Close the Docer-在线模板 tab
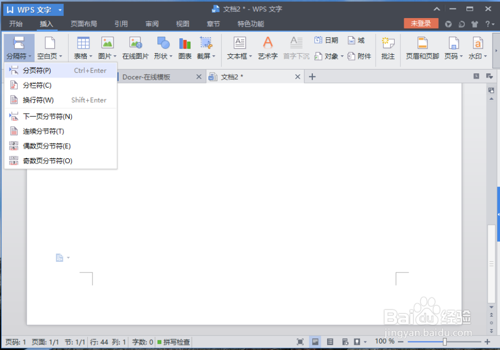 [198, 77]
